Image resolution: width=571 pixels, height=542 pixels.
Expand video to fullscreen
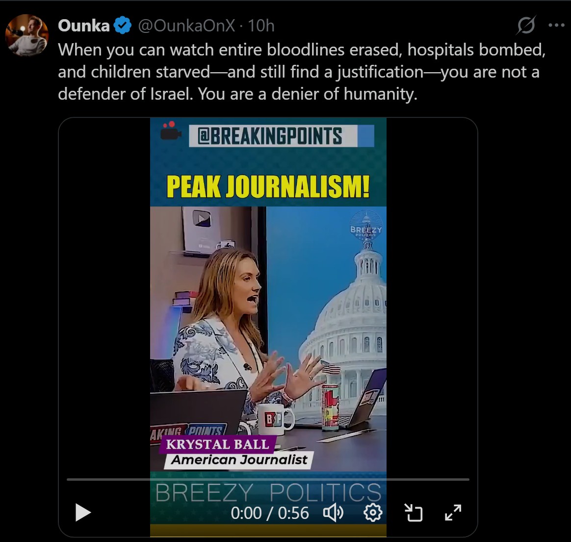pyautogui.click(x=453, y=513)
